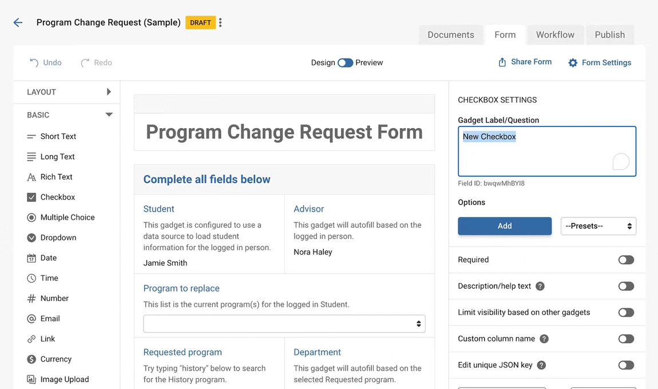Select the Multiple Choice gadget icon

coord(31,217)
